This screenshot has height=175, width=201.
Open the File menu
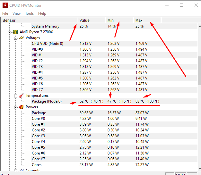point(5,13)
